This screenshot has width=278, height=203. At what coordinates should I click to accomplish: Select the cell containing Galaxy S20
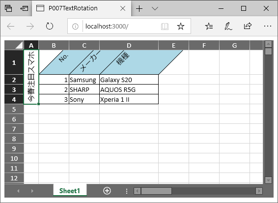click(129, 80)
